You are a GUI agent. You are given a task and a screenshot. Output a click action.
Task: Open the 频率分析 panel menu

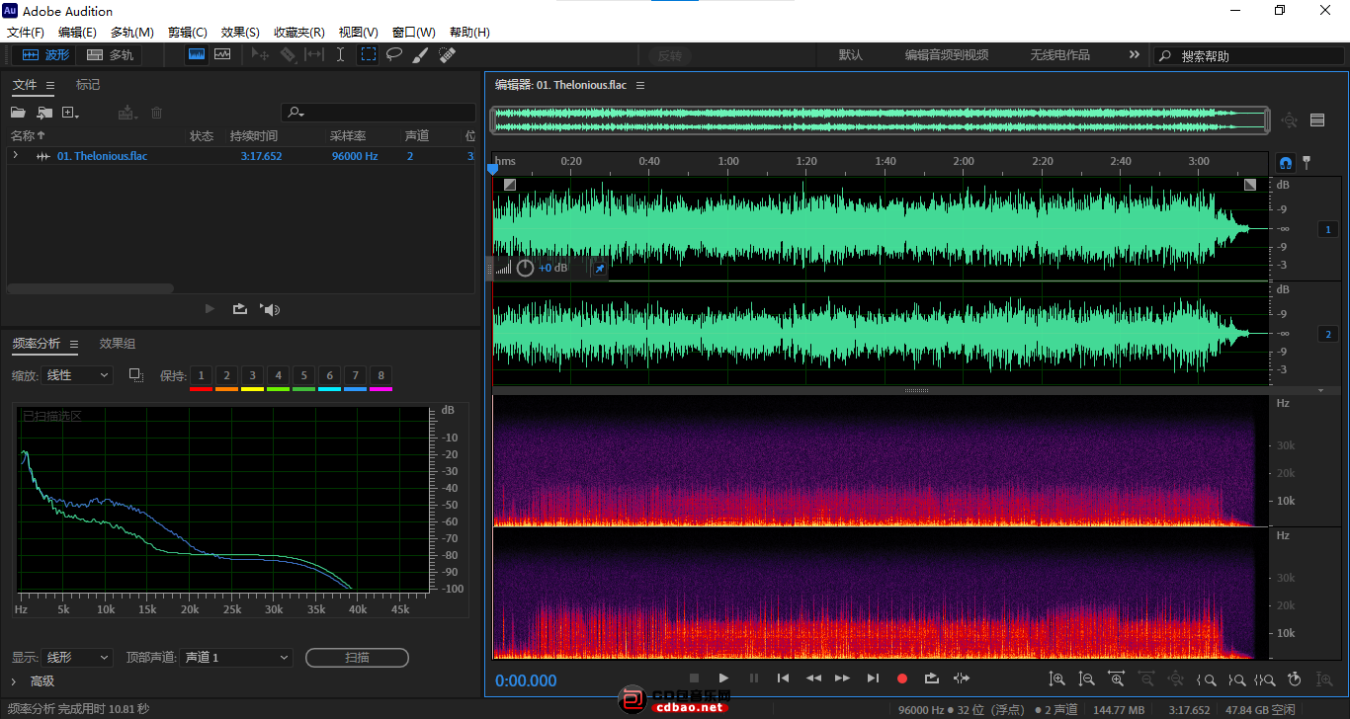coord(74,344)
